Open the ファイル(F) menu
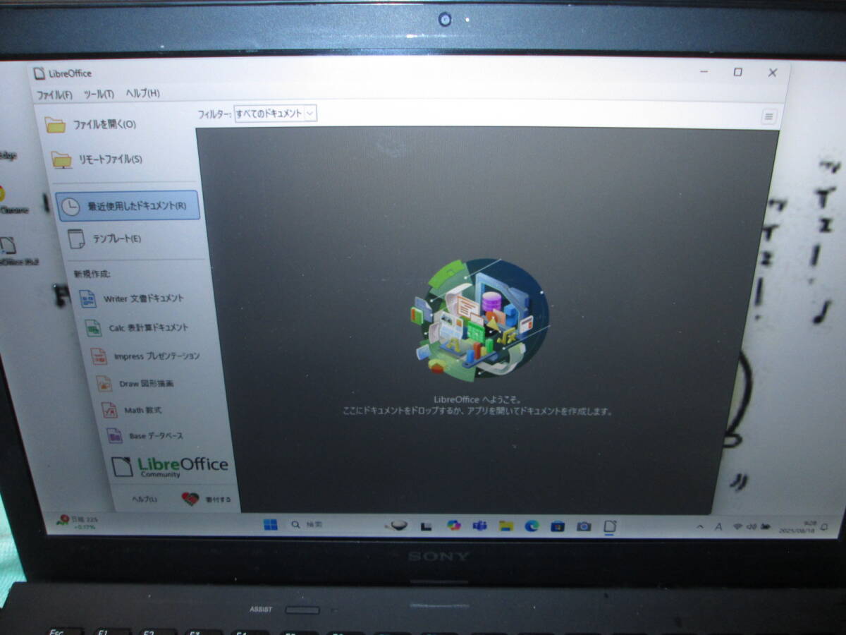846x635 pixels. click(54, 94)
